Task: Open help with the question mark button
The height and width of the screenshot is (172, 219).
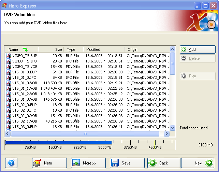Action: point(11,163)
